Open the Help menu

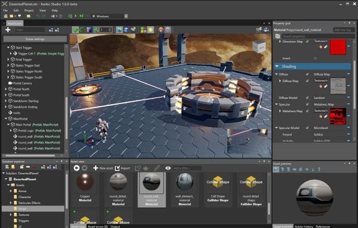pyautogui.click(x=54, y=10)
